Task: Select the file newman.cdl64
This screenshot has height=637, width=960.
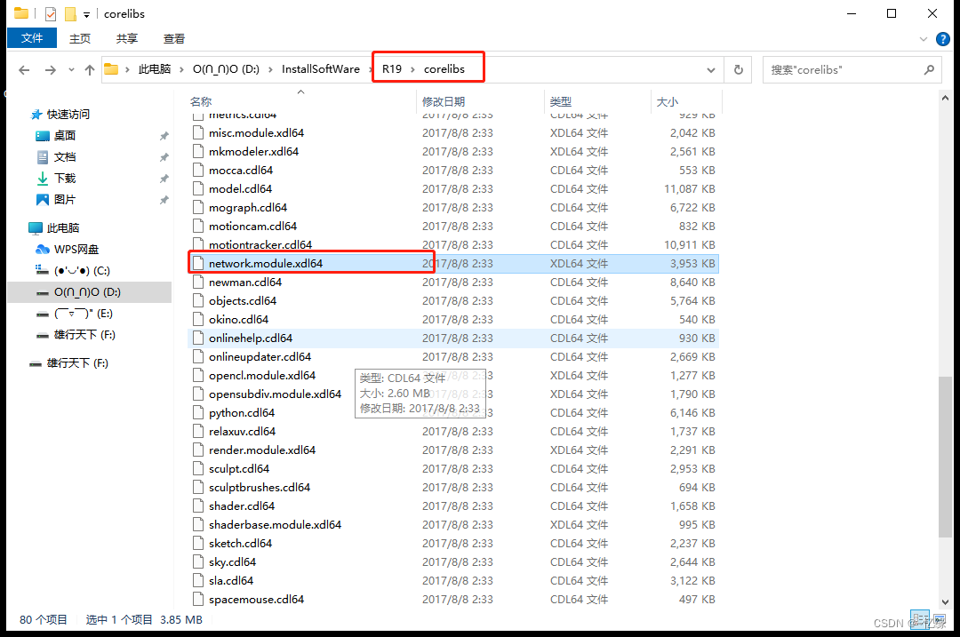Action: click(x=453, y=283)
